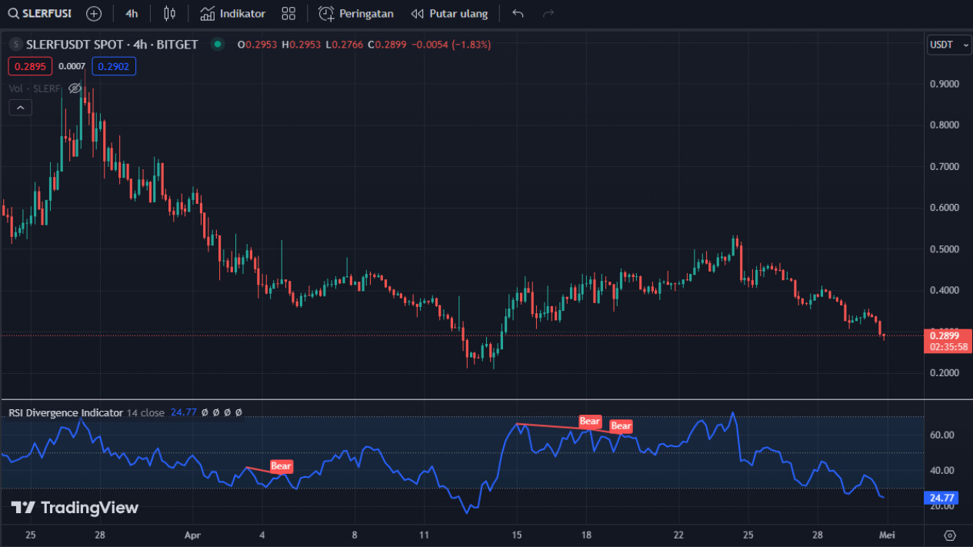This screenshot has height=547, width=973.
Task: Change the 4h timeframe interval
Action: tap(132, 14)
